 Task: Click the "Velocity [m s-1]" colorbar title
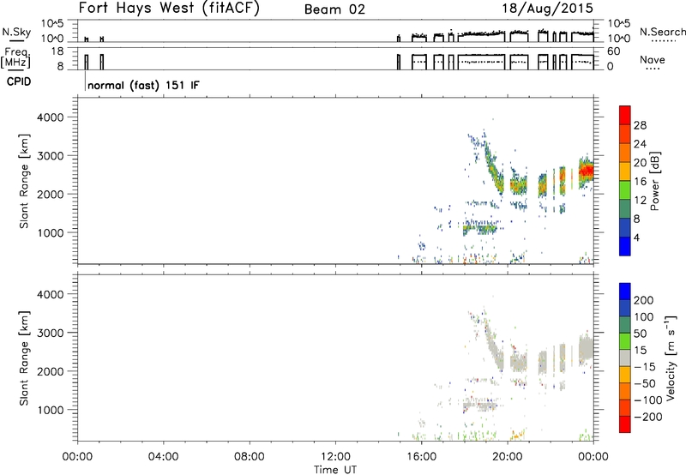click(671, 358)
